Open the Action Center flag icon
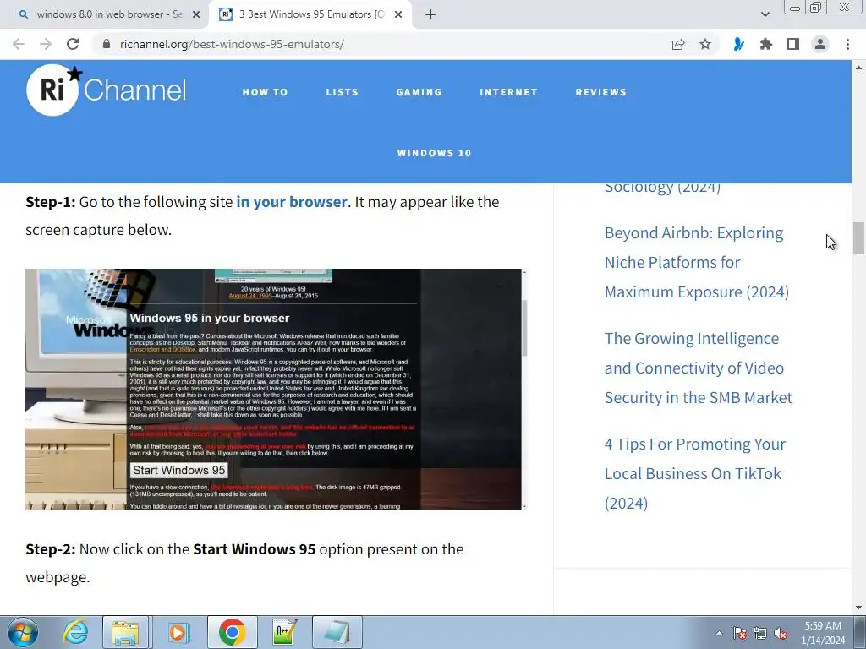 pos(740,633)
